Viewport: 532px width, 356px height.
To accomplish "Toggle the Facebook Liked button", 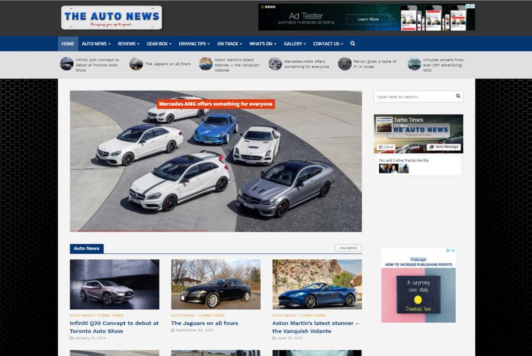I will pos(386,147).
